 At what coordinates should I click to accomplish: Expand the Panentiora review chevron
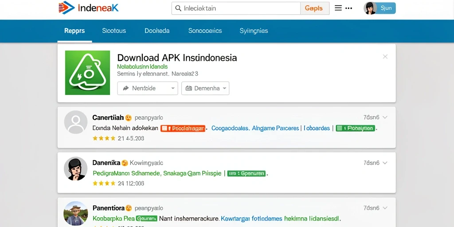coord(385,208)
